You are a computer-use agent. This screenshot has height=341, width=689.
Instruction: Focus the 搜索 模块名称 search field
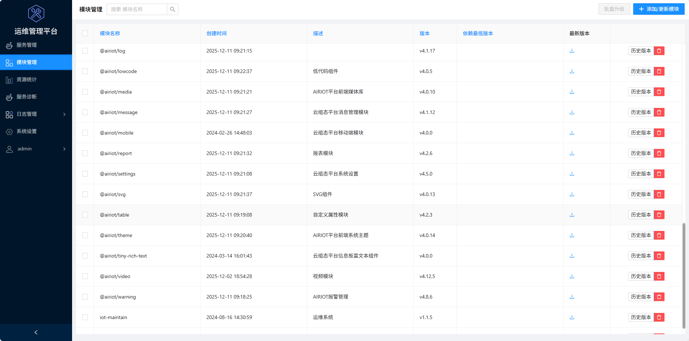137,9
